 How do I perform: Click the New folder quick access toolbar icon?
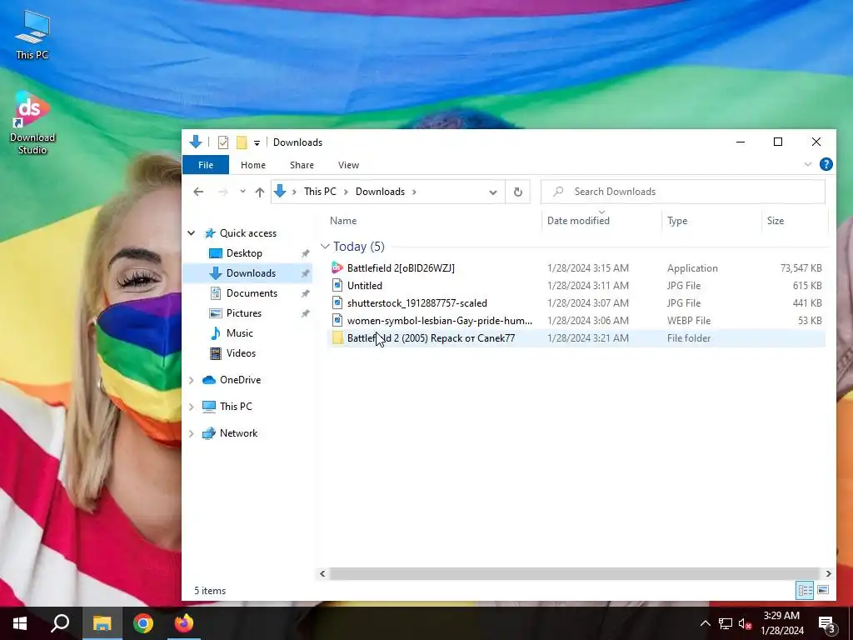click(x=242, y=142)
